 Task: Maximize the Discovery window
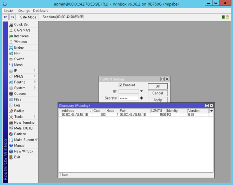click(207, 105)
